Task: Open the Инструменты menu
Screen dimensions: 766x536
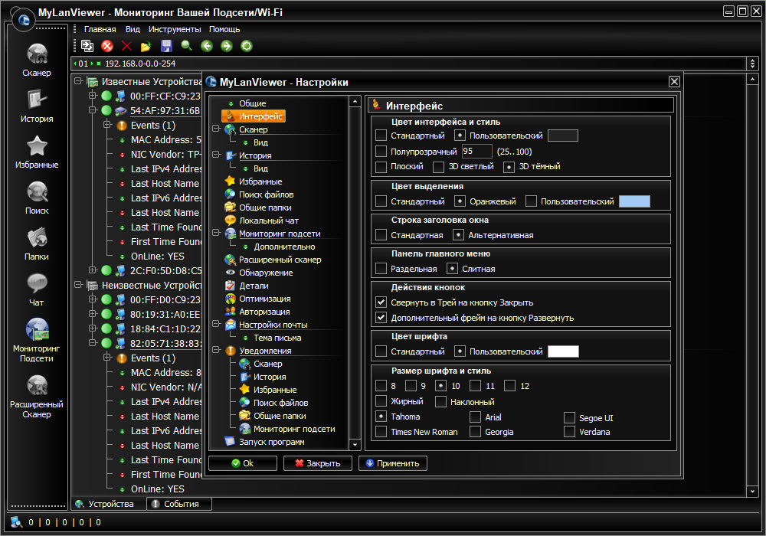Action: click(175, 29)
